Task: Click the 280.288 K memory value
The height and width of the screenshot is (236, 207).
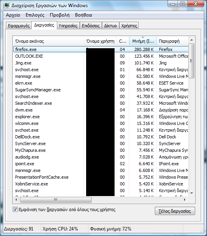Action: coord(144,49)
